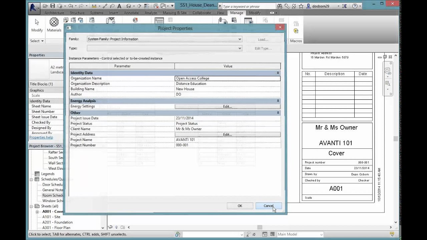This screenshot has width=427, height=240.
Task: Switch to the Annotate ribbon tab
Action: tap(131, 13)
